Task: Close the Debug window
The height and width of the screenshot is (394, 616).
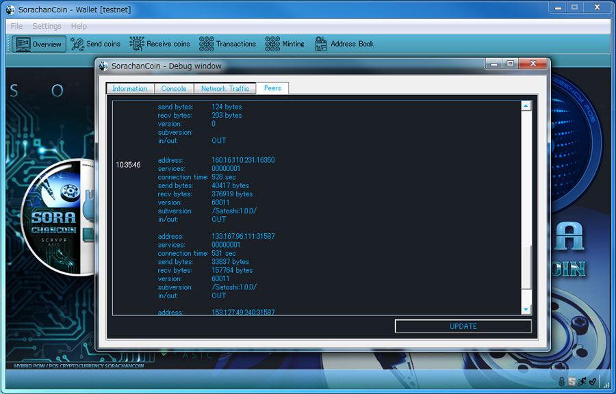Action: (x=532, y=64)
